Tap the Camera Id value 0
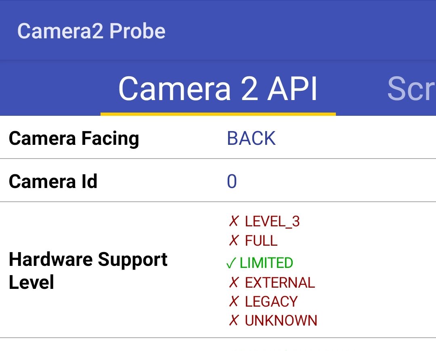The image size is (436, 351). [x=232, y=182]
